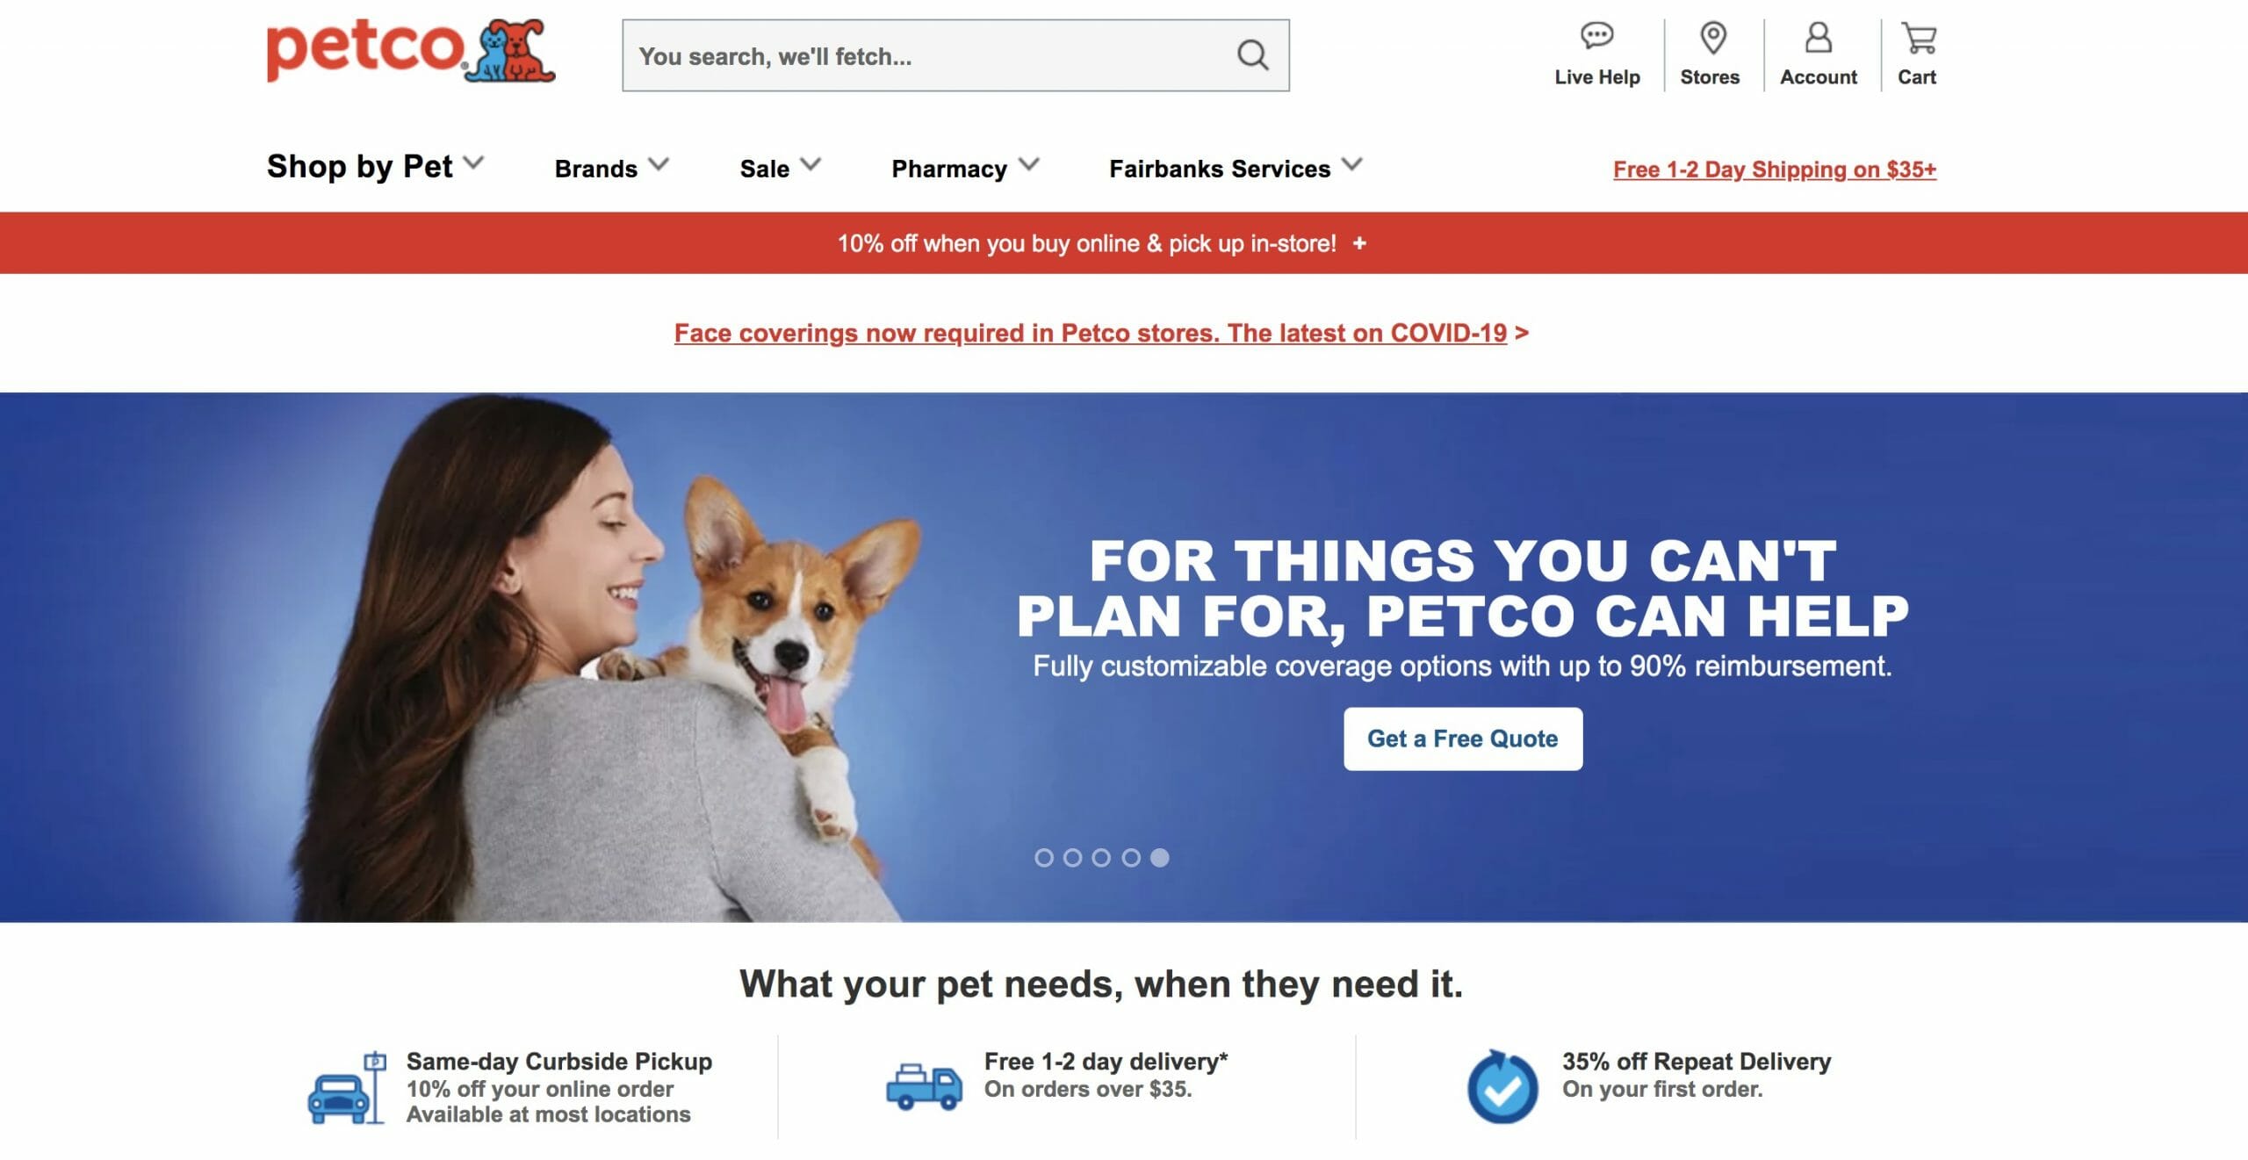Click the delivery truck icon
Screen dimensions: 2248x1160
[924, 1087]
